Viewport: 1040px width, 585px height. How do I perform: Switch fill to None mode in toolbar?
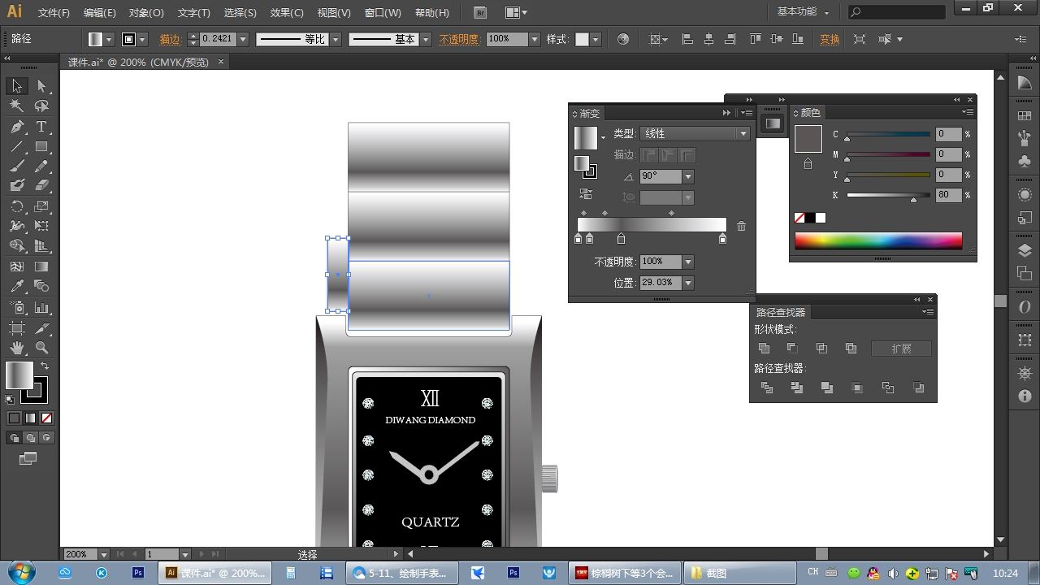tap(46, 418)
